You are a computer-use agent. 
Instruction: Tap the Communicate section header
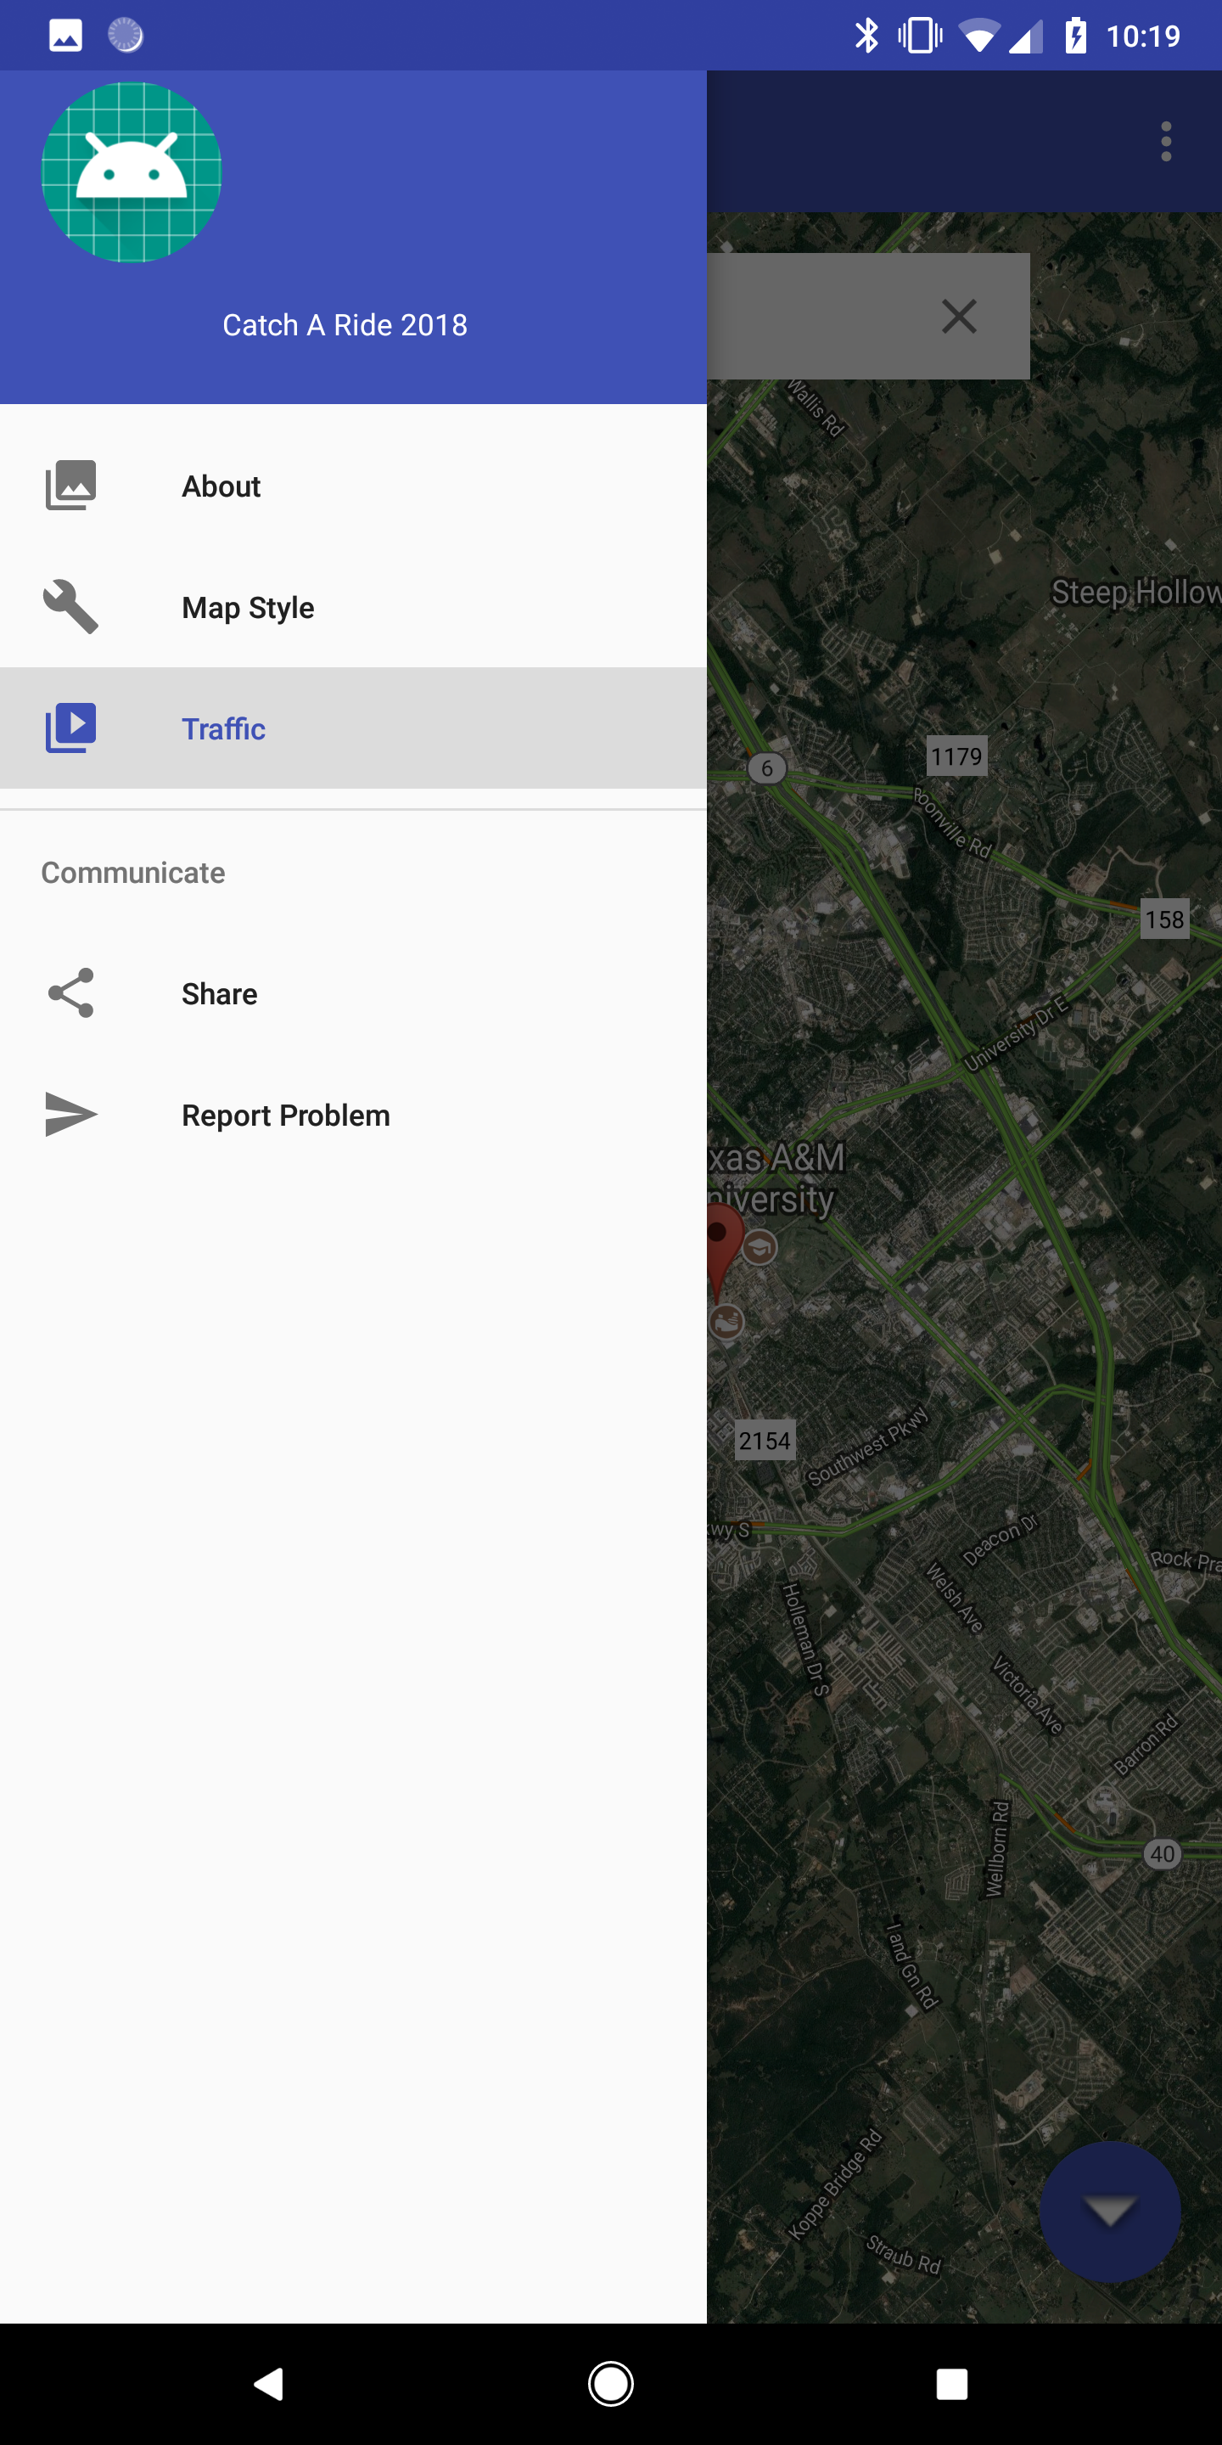[x=133, y=872]
